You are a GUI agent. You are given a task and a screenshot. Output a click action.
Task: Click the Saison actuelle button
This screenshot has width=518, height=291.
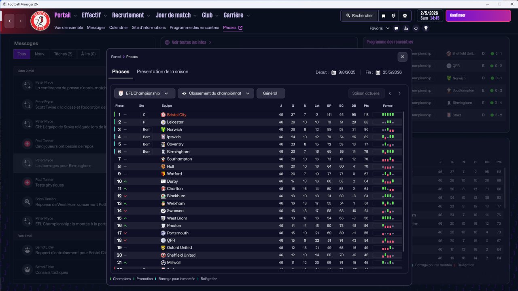click(366, 93)
